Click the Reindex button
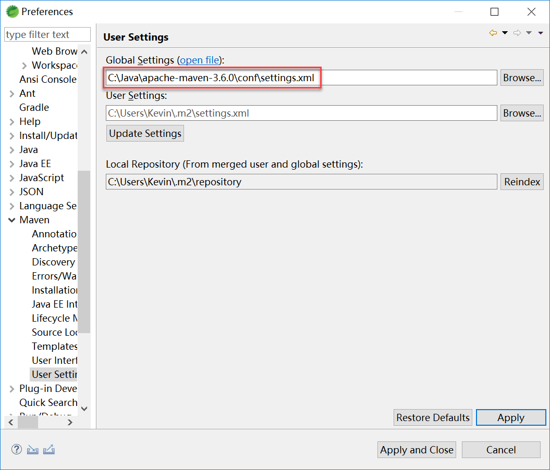This screenshot has height=470, width=550. pyautogui.click(x=522, y=182)
